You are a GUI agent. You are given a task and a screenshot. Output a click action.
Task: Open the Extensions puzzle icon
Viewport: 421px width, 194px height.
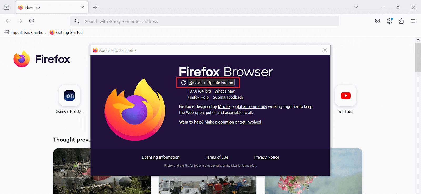point(401,21)
